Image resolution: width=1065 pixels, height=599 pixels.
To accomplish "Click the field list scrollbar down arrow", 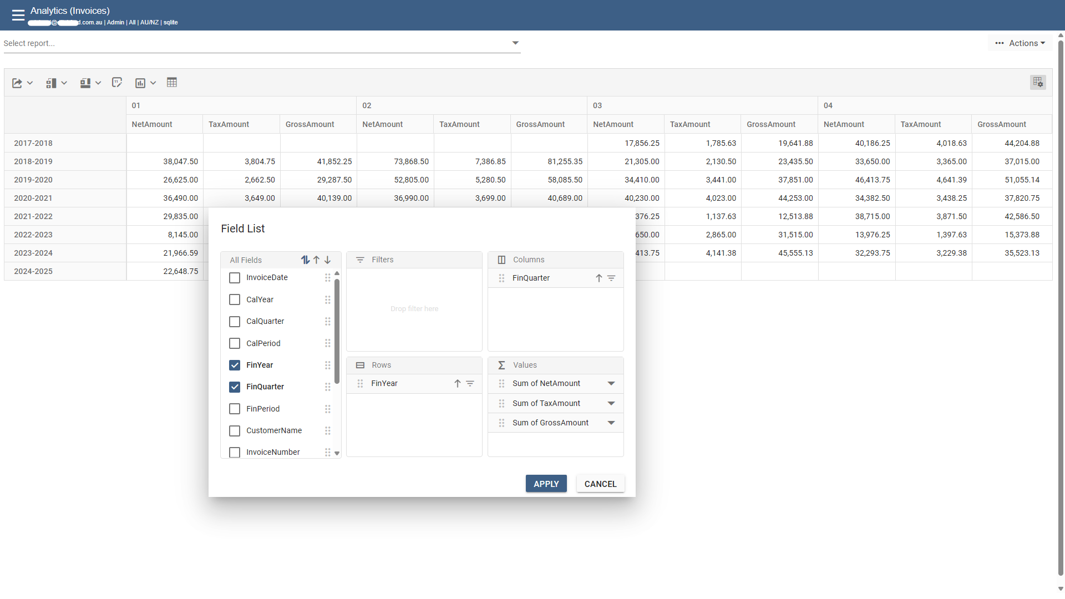I will tap(337, 454).
